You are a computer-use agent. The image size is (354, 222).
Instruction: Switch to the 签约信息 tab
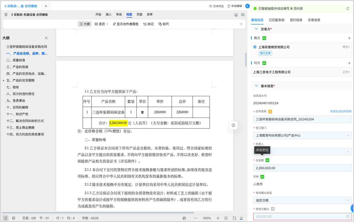point(296,20)
